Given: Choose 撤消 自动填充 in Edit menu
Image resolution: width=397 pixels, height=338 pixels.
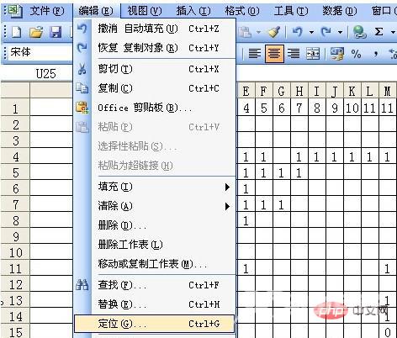Looking at the screenshot, I should point(155,29).
